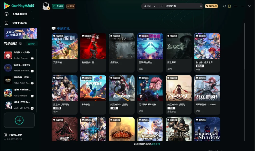Open the 雾影猎人 Mistfall Hunter card
Viewport: 255px width, 151px height.
pyautogui.click(x=122, y=53)
